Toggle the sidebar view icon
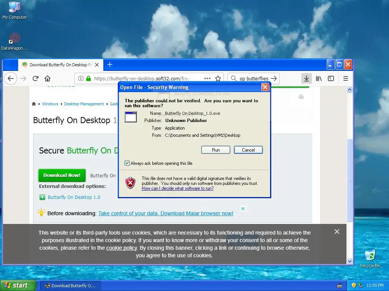This screenshot has width=389, height=291. (331, 78)
